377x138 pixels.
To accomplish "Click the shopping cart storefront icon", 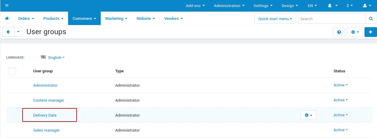I will (x=7, y=5).
